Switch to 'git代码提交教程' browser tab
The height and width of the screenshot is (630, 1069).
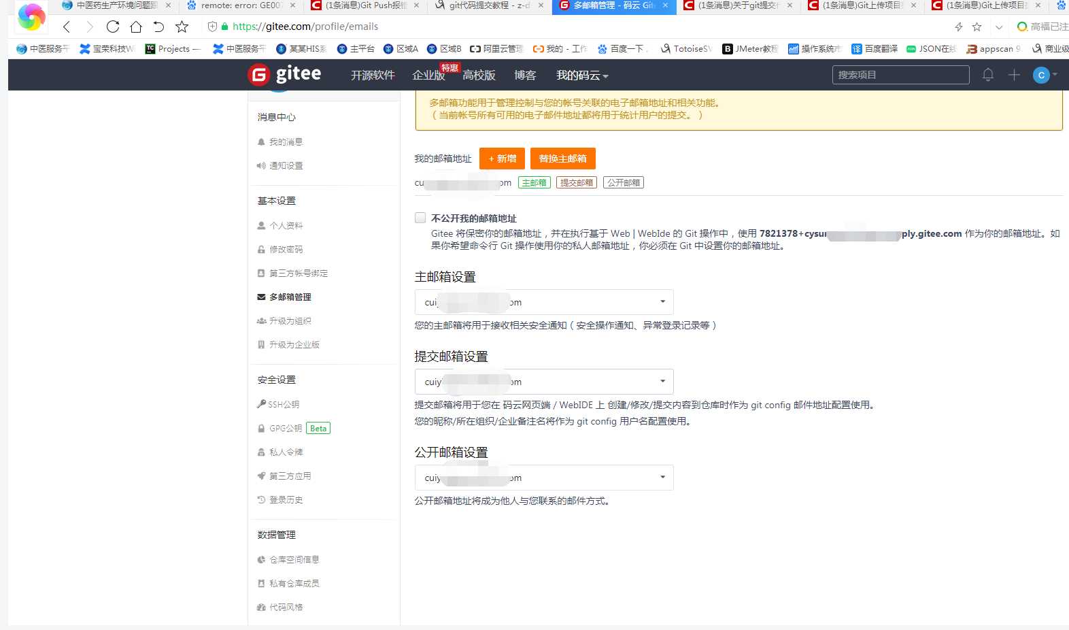tap(490, 5)
